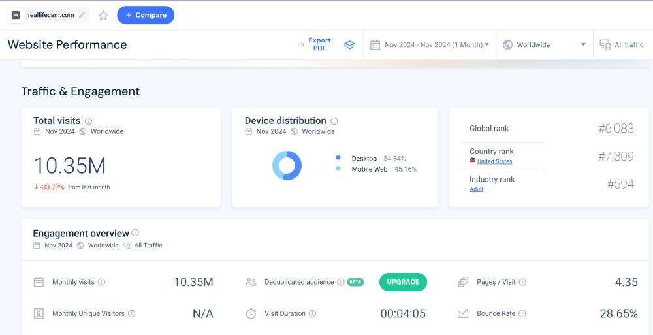Click info icon beside Deduplicated audience
The height and width of the screenshot is (335, 653).
(x=340, y=282)
